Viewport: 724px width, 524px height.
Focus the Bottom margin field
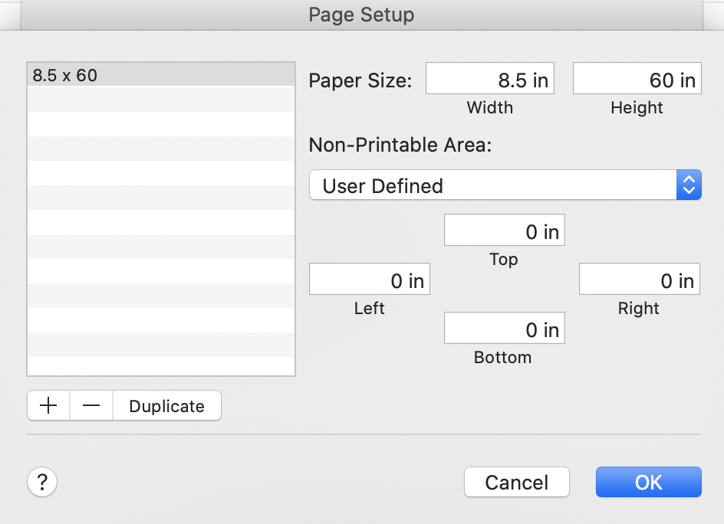pyautogui.click(x=504, y=329)
